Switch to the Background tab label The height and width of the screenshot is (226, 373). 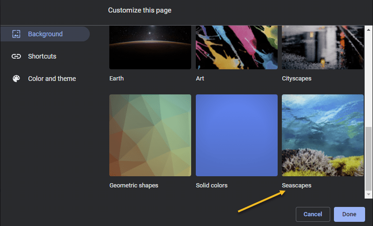(x=45, y=34)
